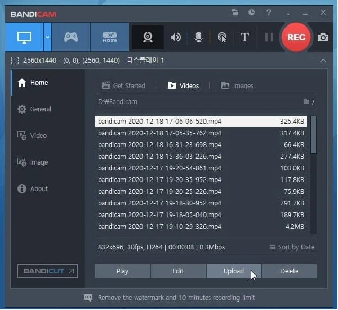The width and height of the screenshot is (338, 310).
Task: Select bandicam 2020-12-17 19-18-30-952.mp4
Action: (x=201, y=203)
